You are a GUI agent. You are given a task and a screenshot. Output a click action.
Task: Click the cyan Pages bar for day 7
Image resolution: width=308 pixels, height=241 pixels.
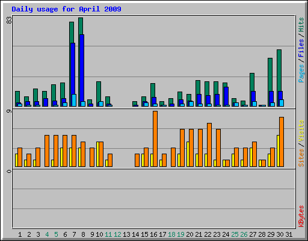[74, 100]
